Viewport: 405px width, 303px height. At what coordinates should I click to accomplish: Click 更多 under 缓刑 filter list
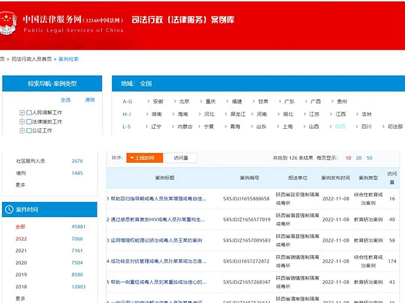20,185
